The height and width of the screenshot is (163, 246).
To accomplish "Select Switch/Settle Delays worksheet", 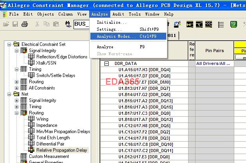I will (56, 75).
